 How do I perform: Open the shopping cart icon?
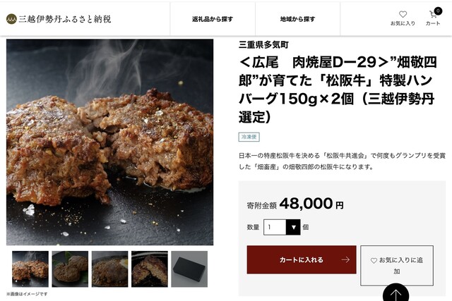click(433, 15)
